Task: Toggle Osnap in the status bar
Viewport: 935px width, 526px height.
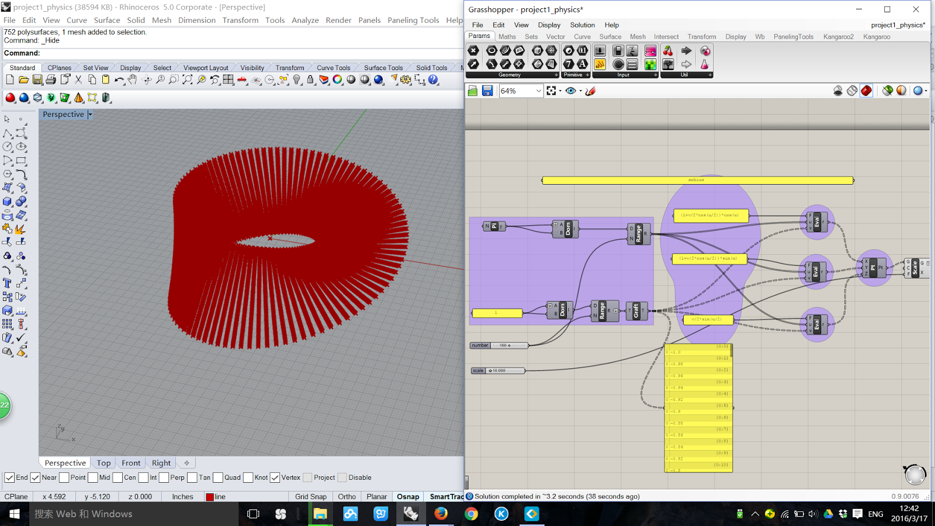Action: [408, 496]
